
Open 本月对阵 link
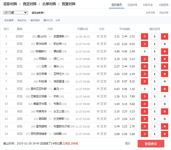(x=150, y=12)
